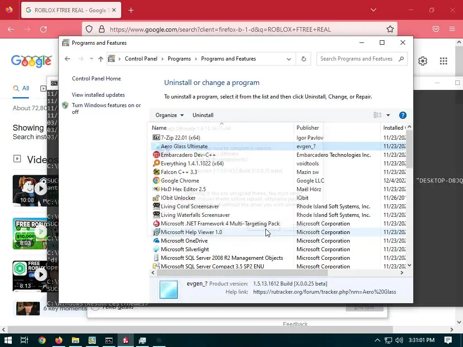The image size is (463, 347).
Task: Click the program list horizontal scrollbar
Action: click(x=242, y=272)
